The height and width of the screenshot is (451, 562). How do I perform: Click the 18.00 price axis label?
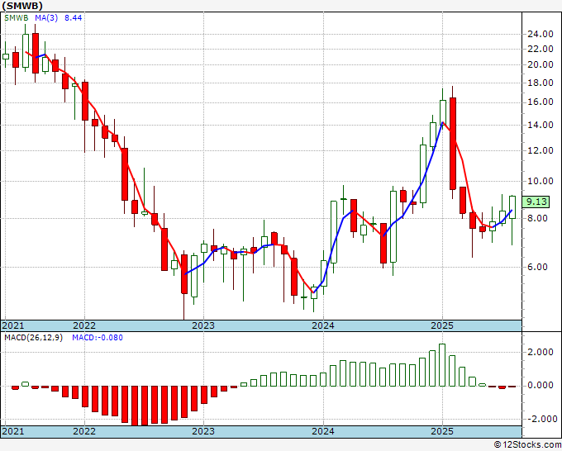tap(541, 83)
